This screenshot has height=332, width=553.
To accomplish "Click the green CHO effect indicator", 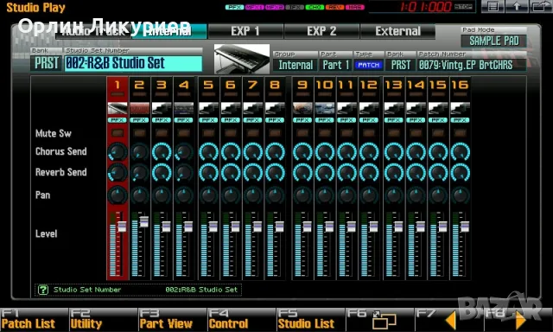I will pyautogui.click(x=315, y=7).
